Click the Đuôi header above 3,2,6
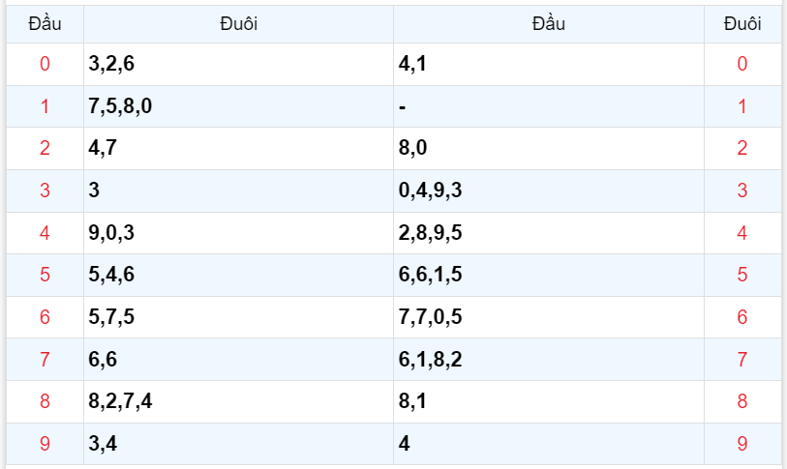 tap(238, 24)
